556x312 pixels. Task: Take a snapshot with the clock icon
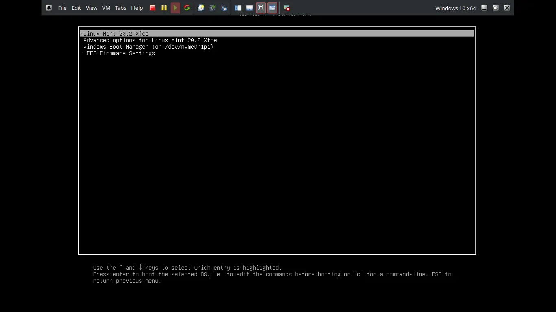pos(201,8)
